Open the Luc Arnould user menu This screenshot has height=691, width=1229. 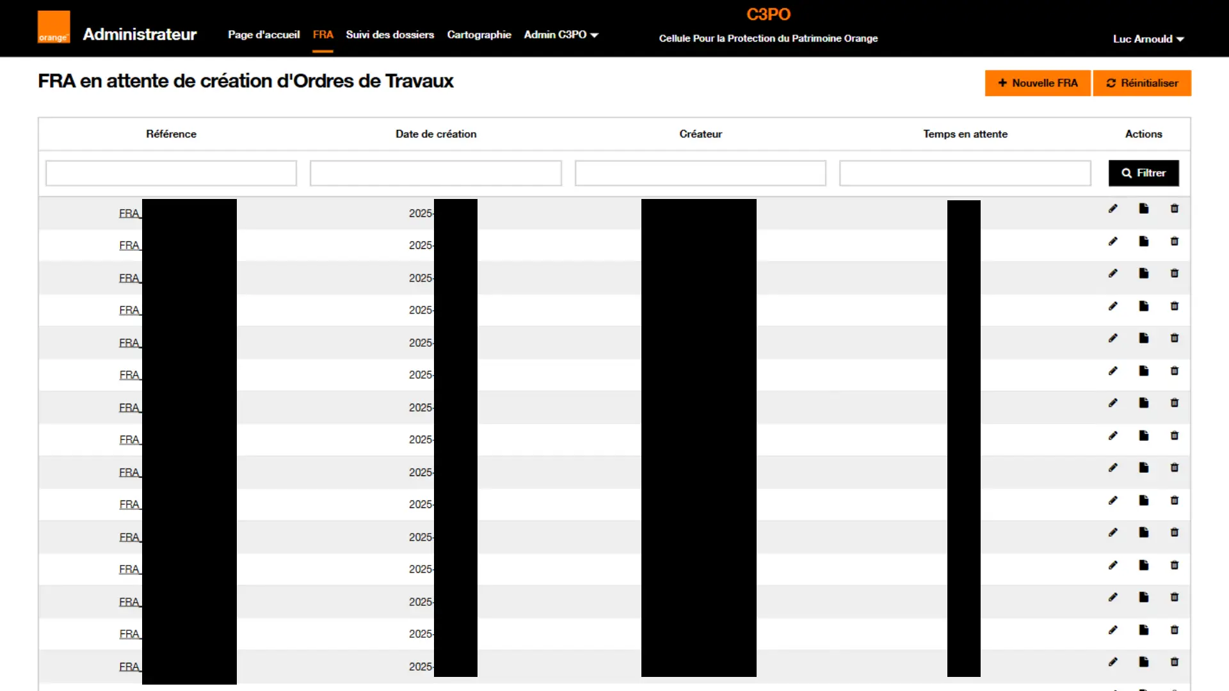1148,39
